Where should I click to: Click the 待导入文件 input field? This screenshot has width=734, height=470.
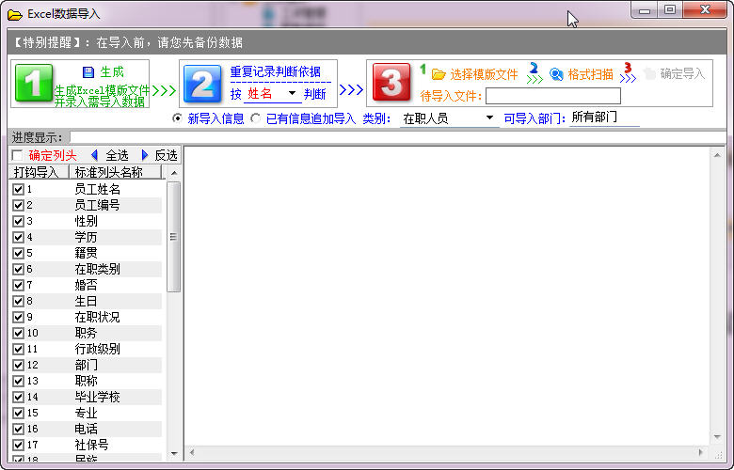point(553,96)
